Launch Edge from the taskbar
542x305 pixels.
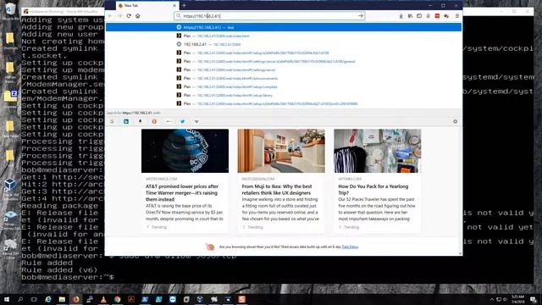pyautogui.click(x=48, y=299)
